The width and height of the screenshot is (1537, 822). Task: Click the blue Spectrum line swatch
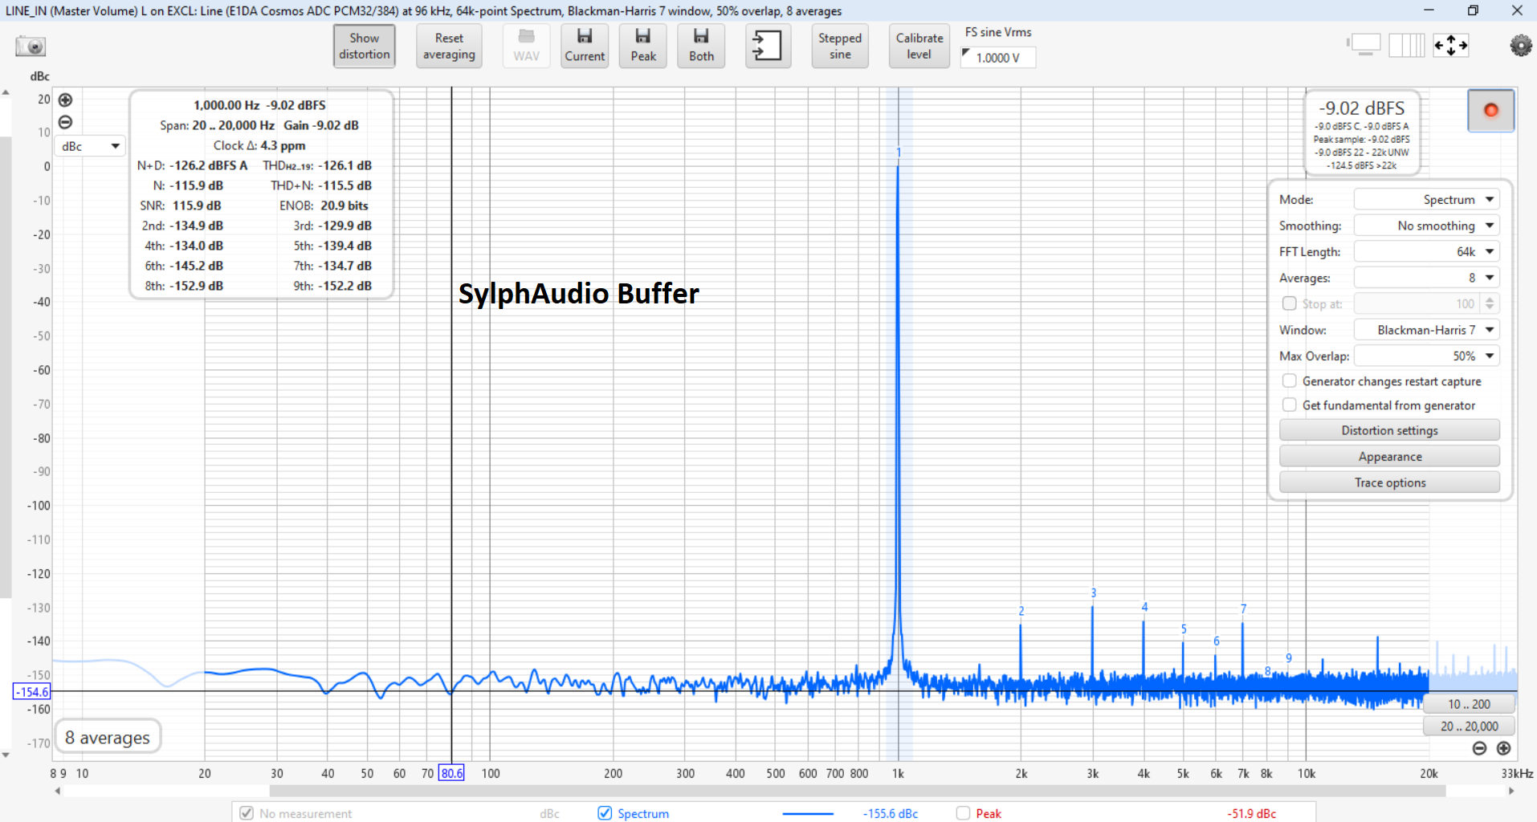click(808, 813)
